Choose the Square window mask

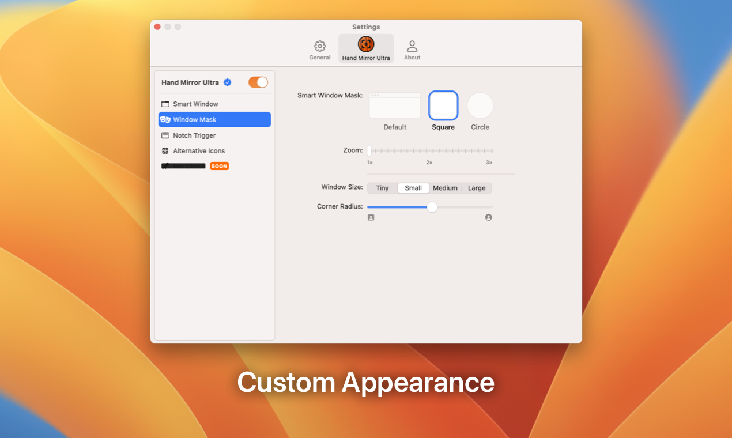pos(443,105)
